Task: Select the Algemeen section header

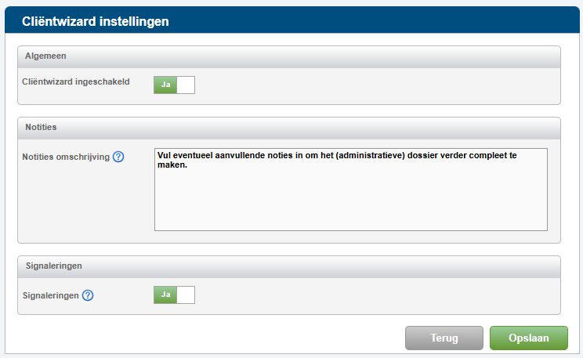Action: pyautogui.click(x=289, y=56)
